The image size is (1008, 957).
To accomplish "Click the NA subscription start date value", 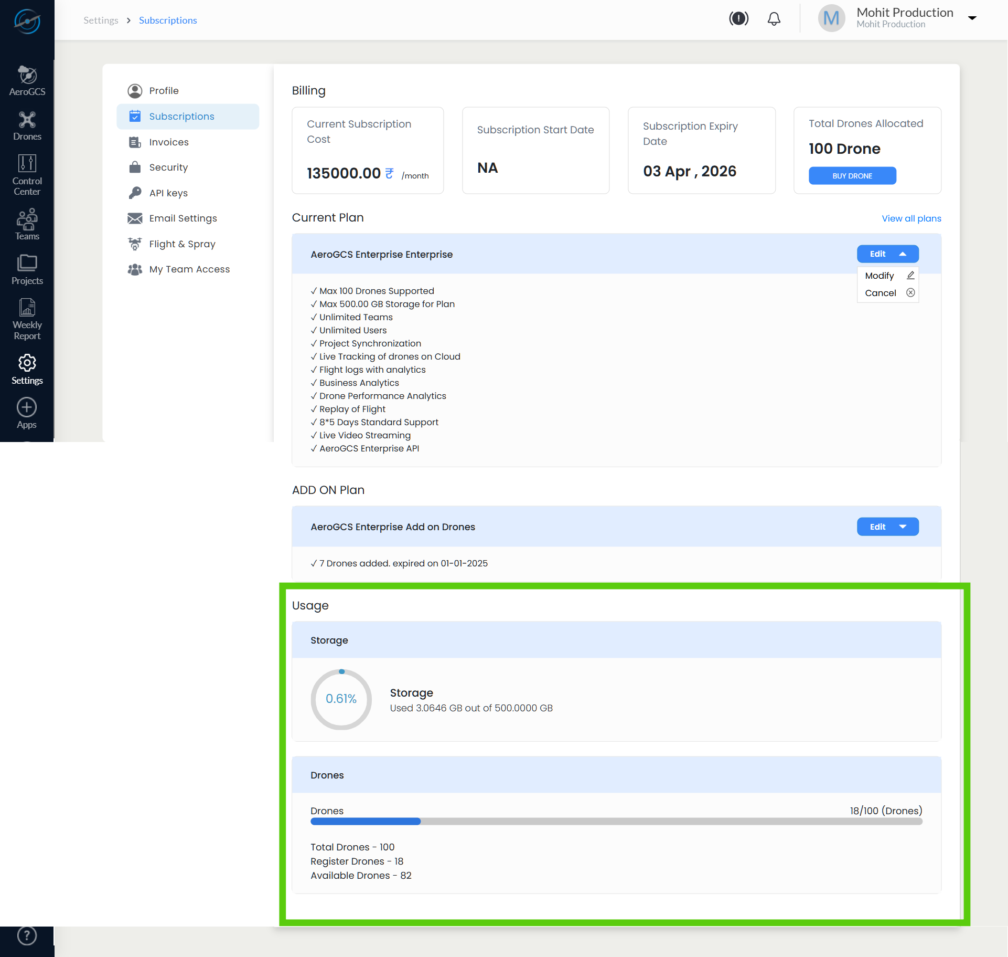I will coord(487,168).
